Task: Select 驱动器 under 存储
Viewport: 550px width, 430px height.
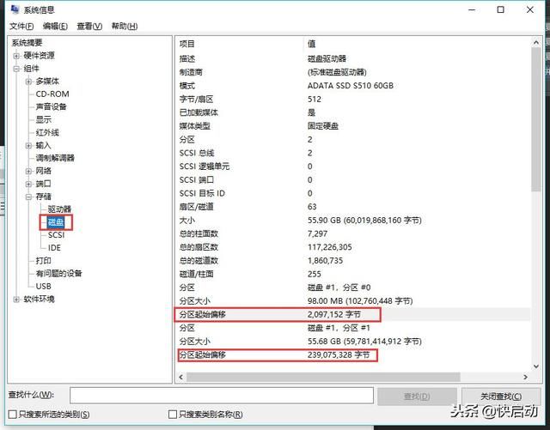Action: [x=59, y=209]
